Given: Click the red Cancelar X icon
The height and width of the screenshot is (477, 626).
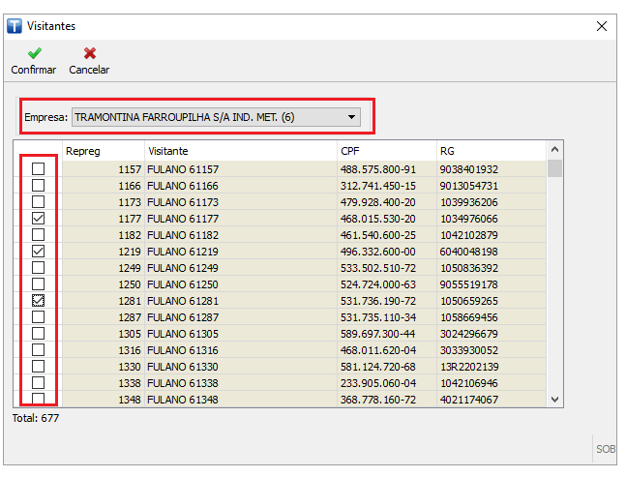Looking at the screenshot, I should 89,53.
